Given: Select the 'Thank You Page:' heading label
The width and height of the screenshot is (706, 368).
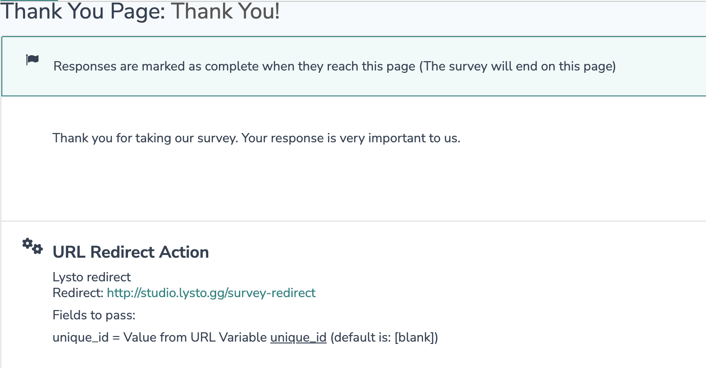Looking at the screenshot, I should click(83, 11).
